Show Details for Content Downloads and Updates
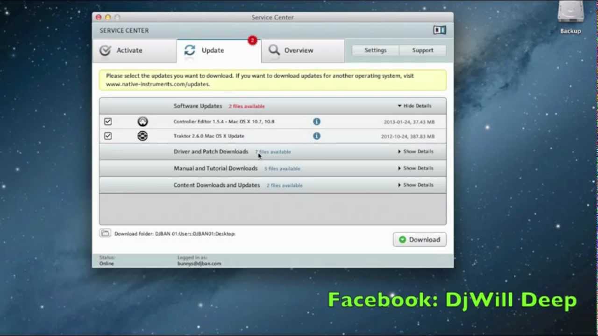 click(x=416, y=185)
